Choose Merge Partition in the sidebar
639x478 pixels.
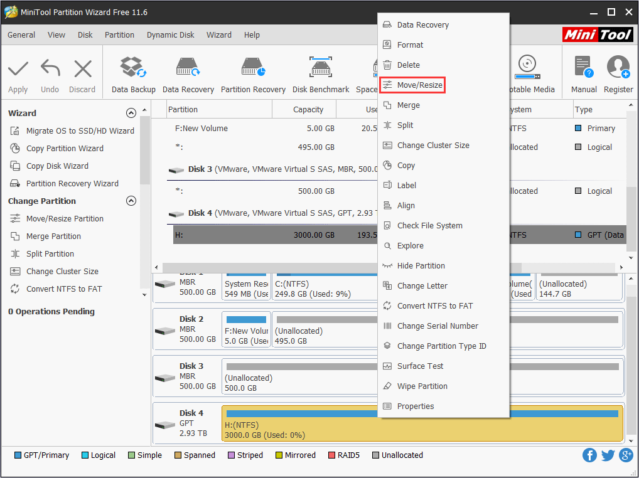(x=45, y=236)
